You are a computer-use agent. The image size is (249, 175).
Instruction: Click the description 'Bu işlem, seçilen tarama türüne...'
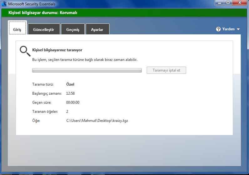coord(85,60)
